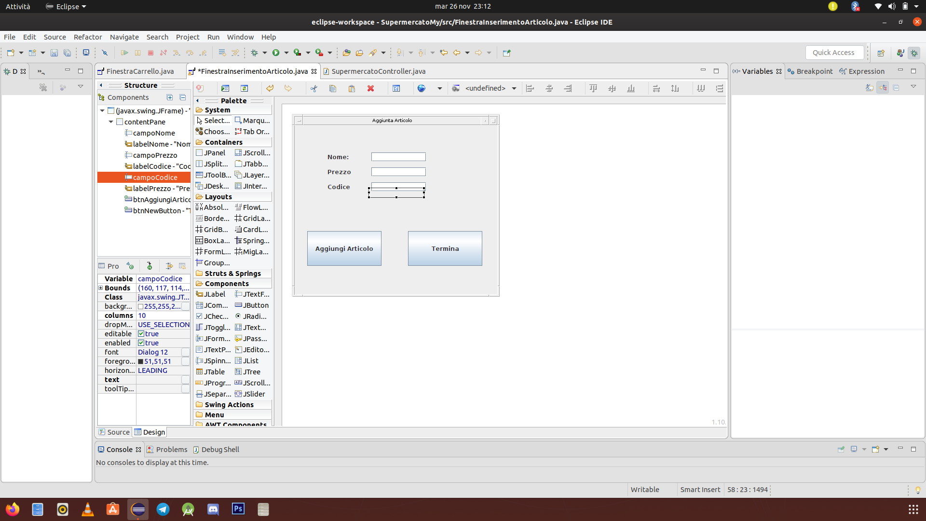Image resolution: width=926 pixels, height=521 pixels.
Task: Expand the Swing Actions palette category
Action: [233, 405]
